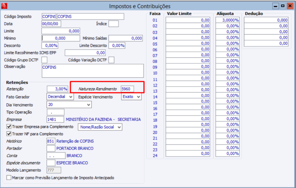Image resolution: width=296 pixels, height=188 pixels.
Task: Click the Mínimo Saídas field
Action: [125, 38]
